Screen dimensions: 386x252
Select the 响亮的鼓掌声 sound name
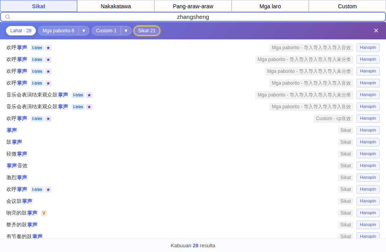pyautogui.click(x=22, y=213)
